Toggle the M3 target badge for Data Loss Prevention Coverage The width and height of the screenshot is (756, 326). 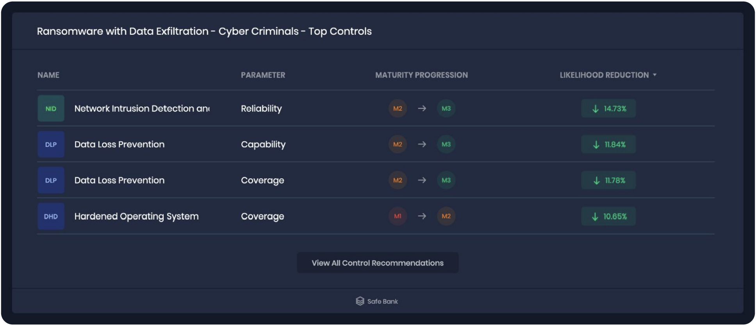[446, 180]
